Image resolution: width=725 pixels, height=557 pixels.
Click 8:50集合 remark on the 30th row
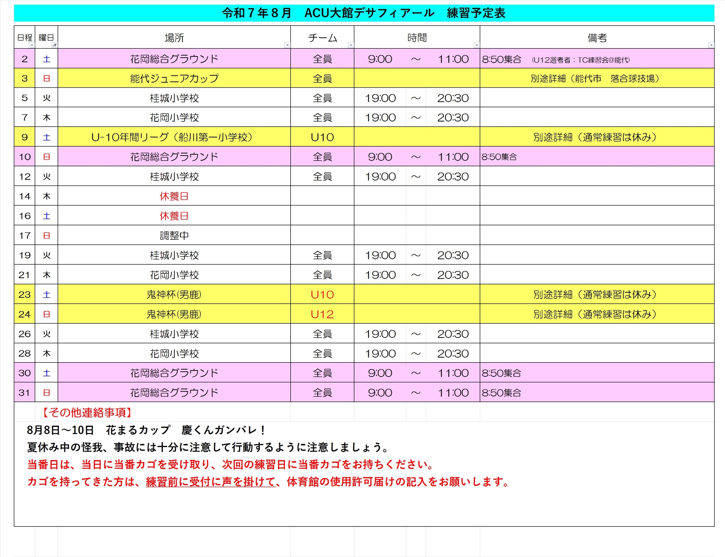tap(597, 373)
